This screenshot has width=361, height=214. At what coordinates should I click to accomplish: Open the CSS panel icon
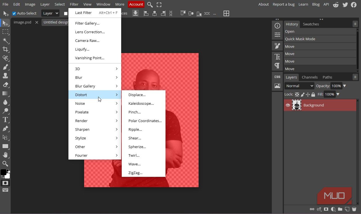pyautogui.click(x=277, y=77)
